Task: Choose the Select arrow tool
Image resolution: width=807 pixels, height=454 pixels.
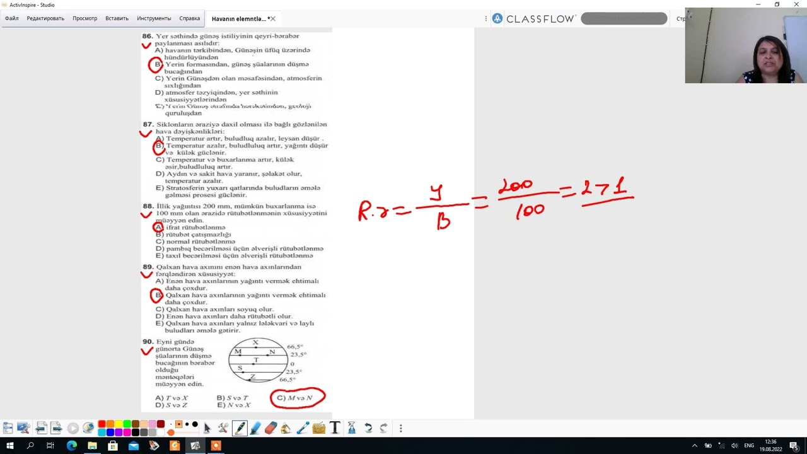Action: (207, 428)
